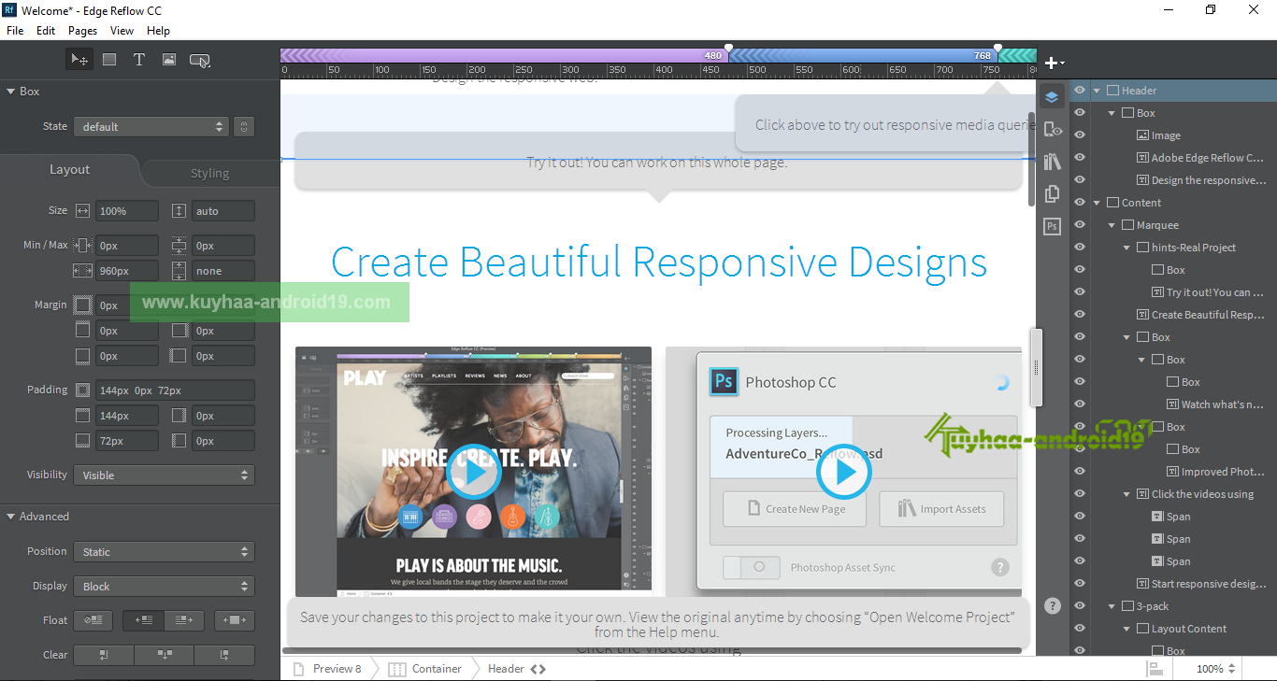Select the Text tool

(139, 60)
